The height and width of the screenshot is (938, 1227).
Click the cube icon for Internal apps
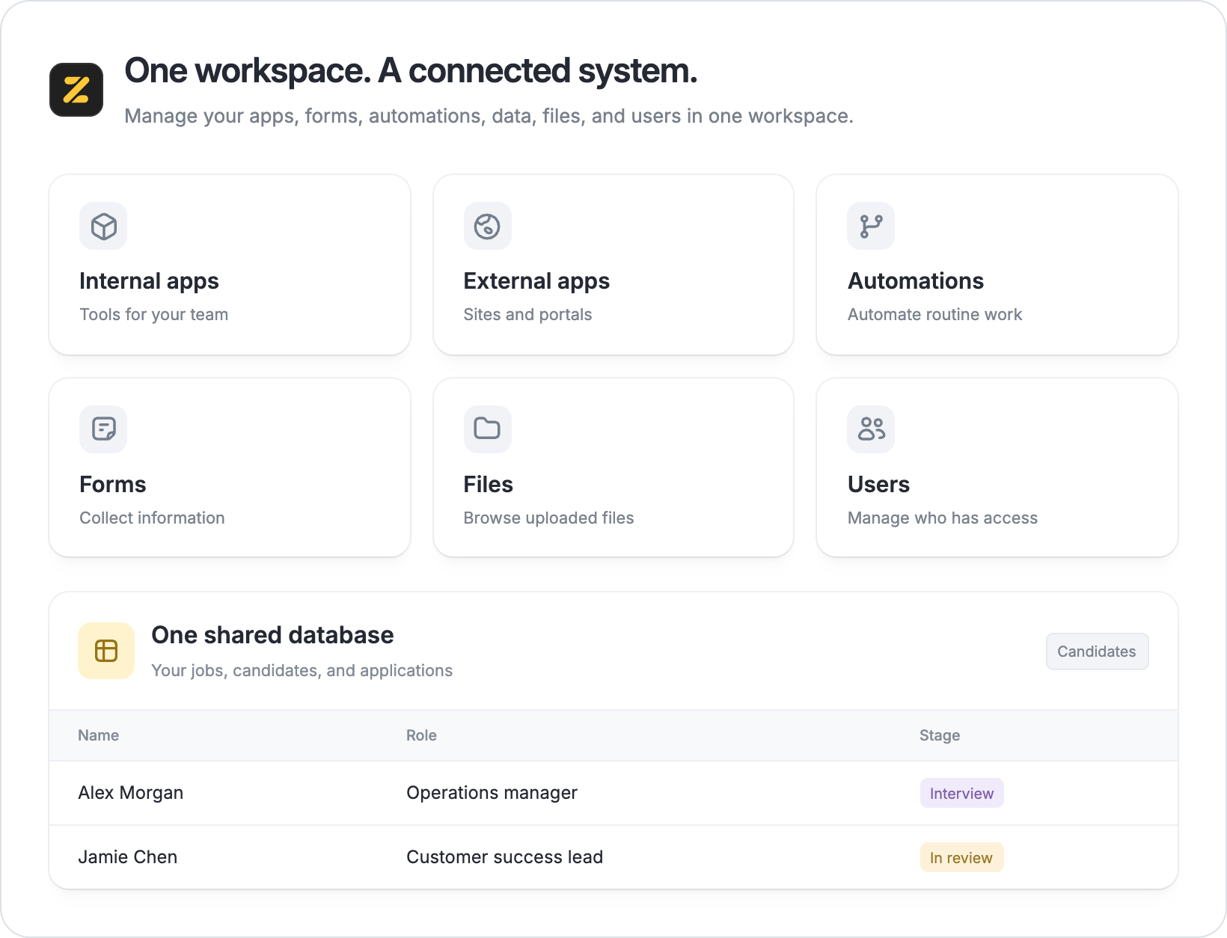click(103, 226)
